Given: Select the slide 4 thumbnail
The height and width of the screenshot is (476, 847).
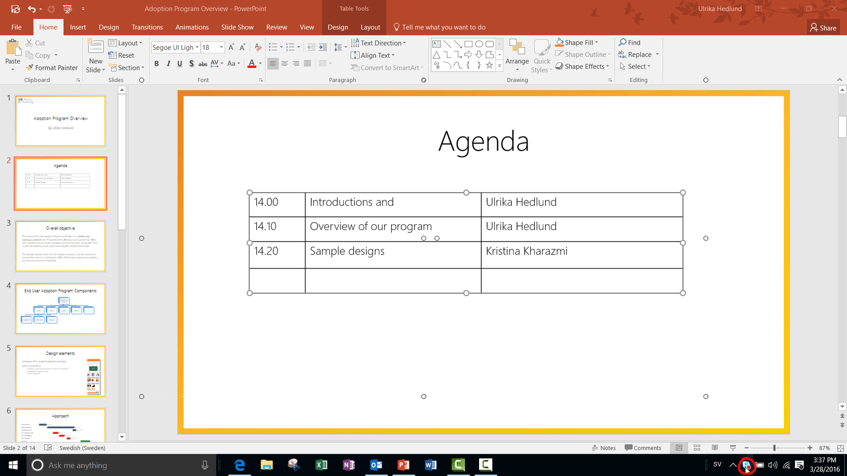Looking at the screenshot, I should (x=60, y=308).
